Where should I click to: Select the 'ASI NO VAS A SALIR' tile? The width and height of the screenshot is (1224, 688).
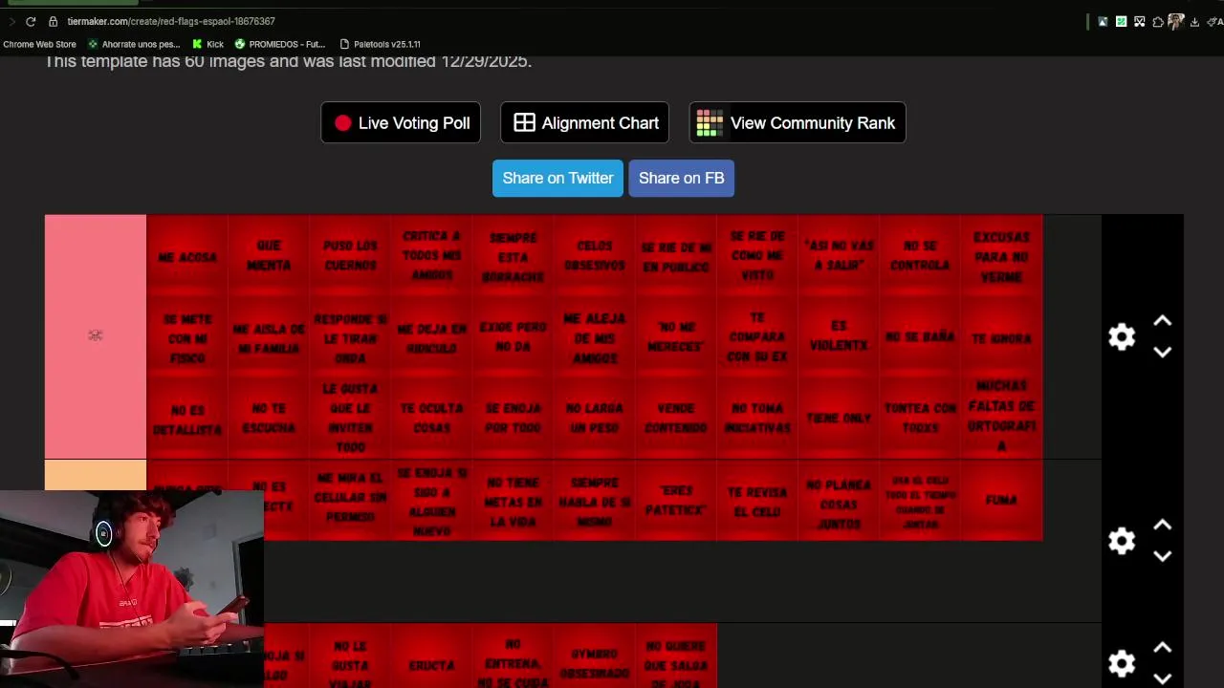coord(839,256)
